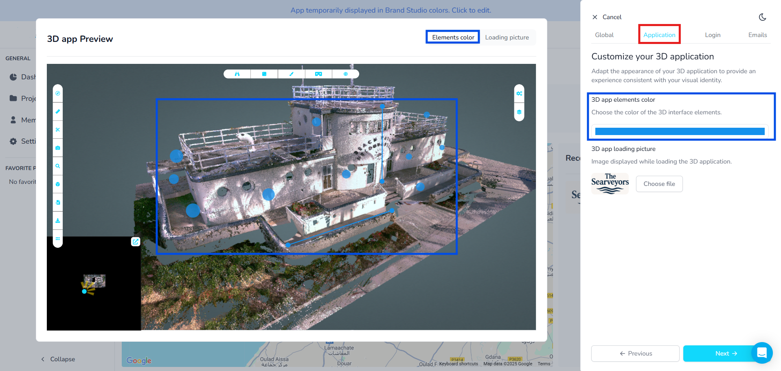Open the 3D app elements color swatch
781x371 pixels.
coord(680,131)
